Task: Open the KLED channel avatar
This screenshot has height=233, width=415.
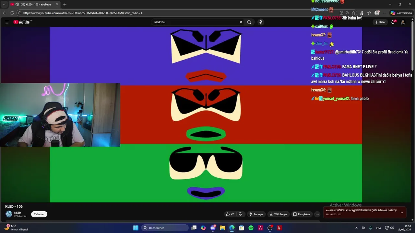Action: click(9, 214)
